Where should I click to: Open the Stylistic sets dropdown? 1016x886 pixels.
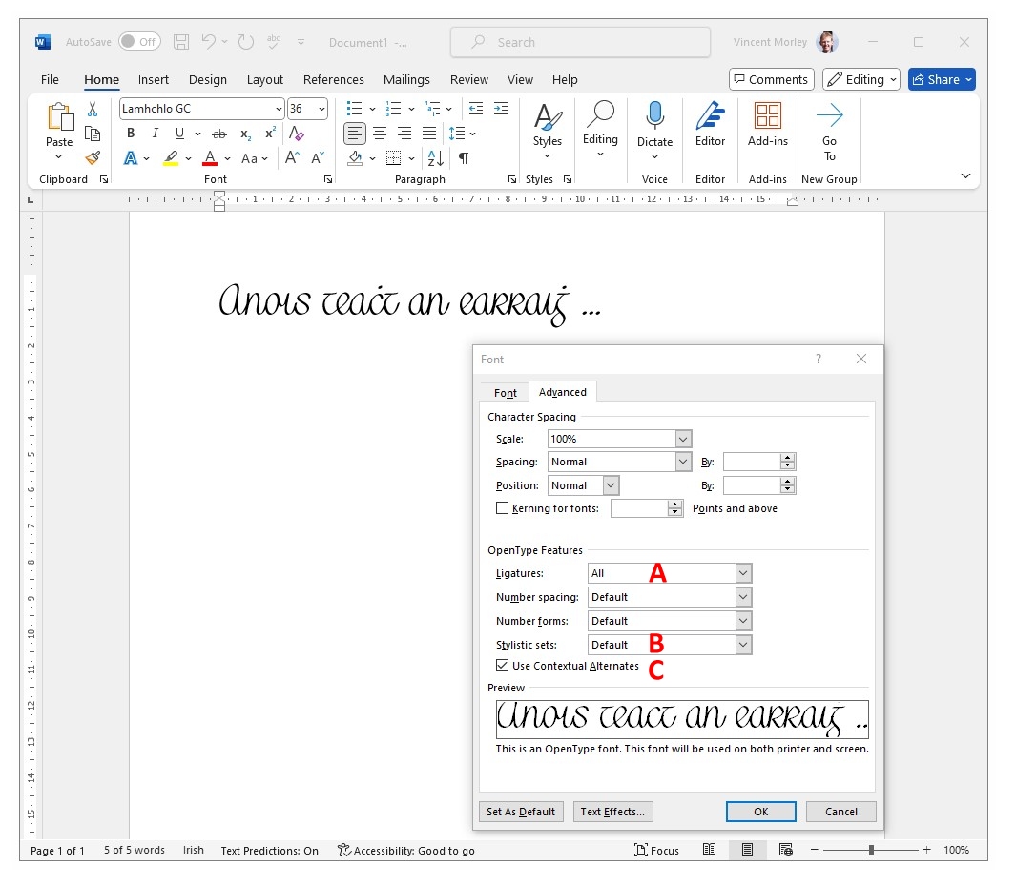(743, 645)
